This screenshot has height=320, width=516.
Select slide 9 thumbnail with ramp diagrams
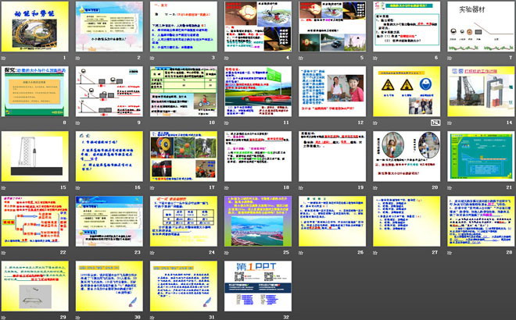tap(109, 91)
